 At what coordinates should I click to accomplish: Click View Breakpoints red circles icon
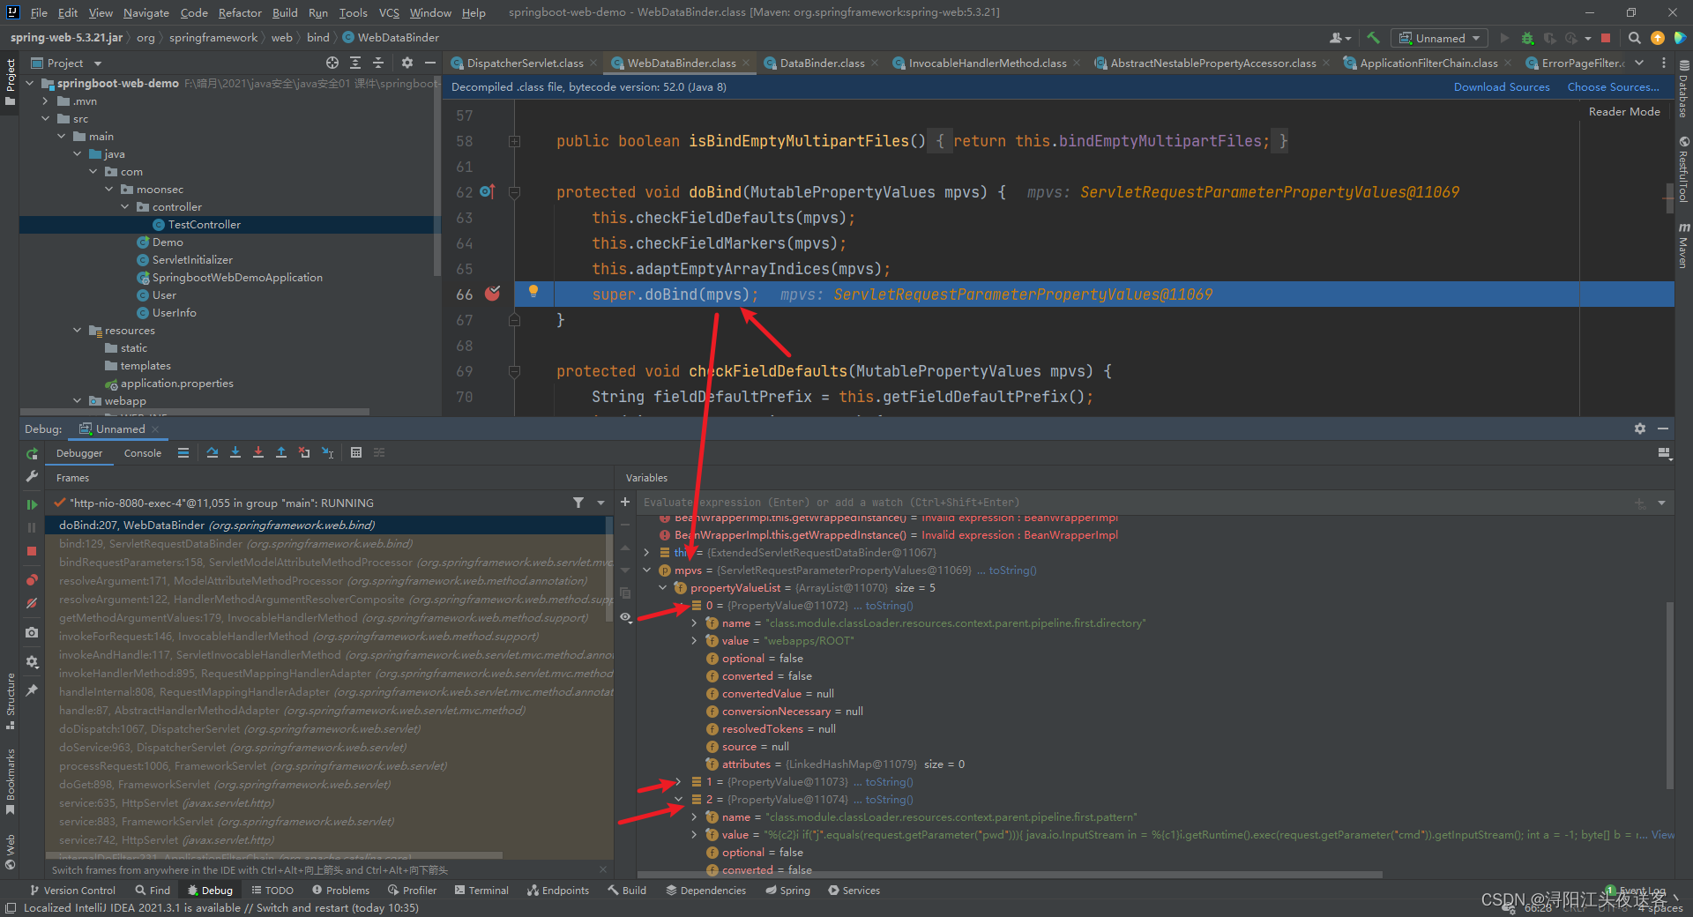32,579
